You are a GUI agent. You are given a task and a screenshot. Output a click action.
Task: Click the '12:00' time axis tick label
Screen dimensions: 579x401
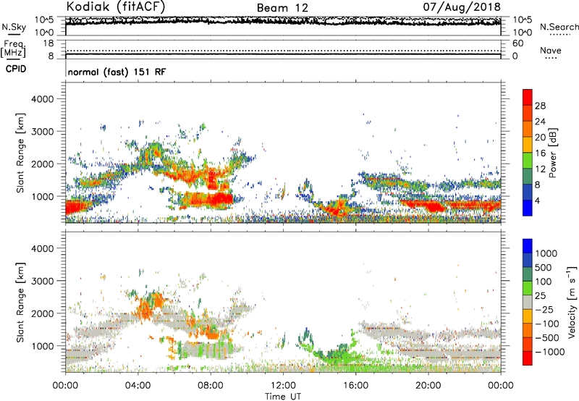point(283,386)
